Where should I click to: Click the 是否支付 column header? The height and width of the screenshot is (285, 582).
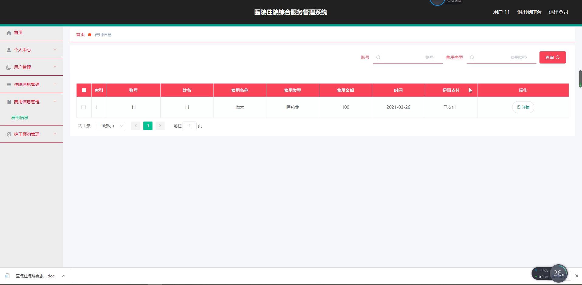(451, 90)
